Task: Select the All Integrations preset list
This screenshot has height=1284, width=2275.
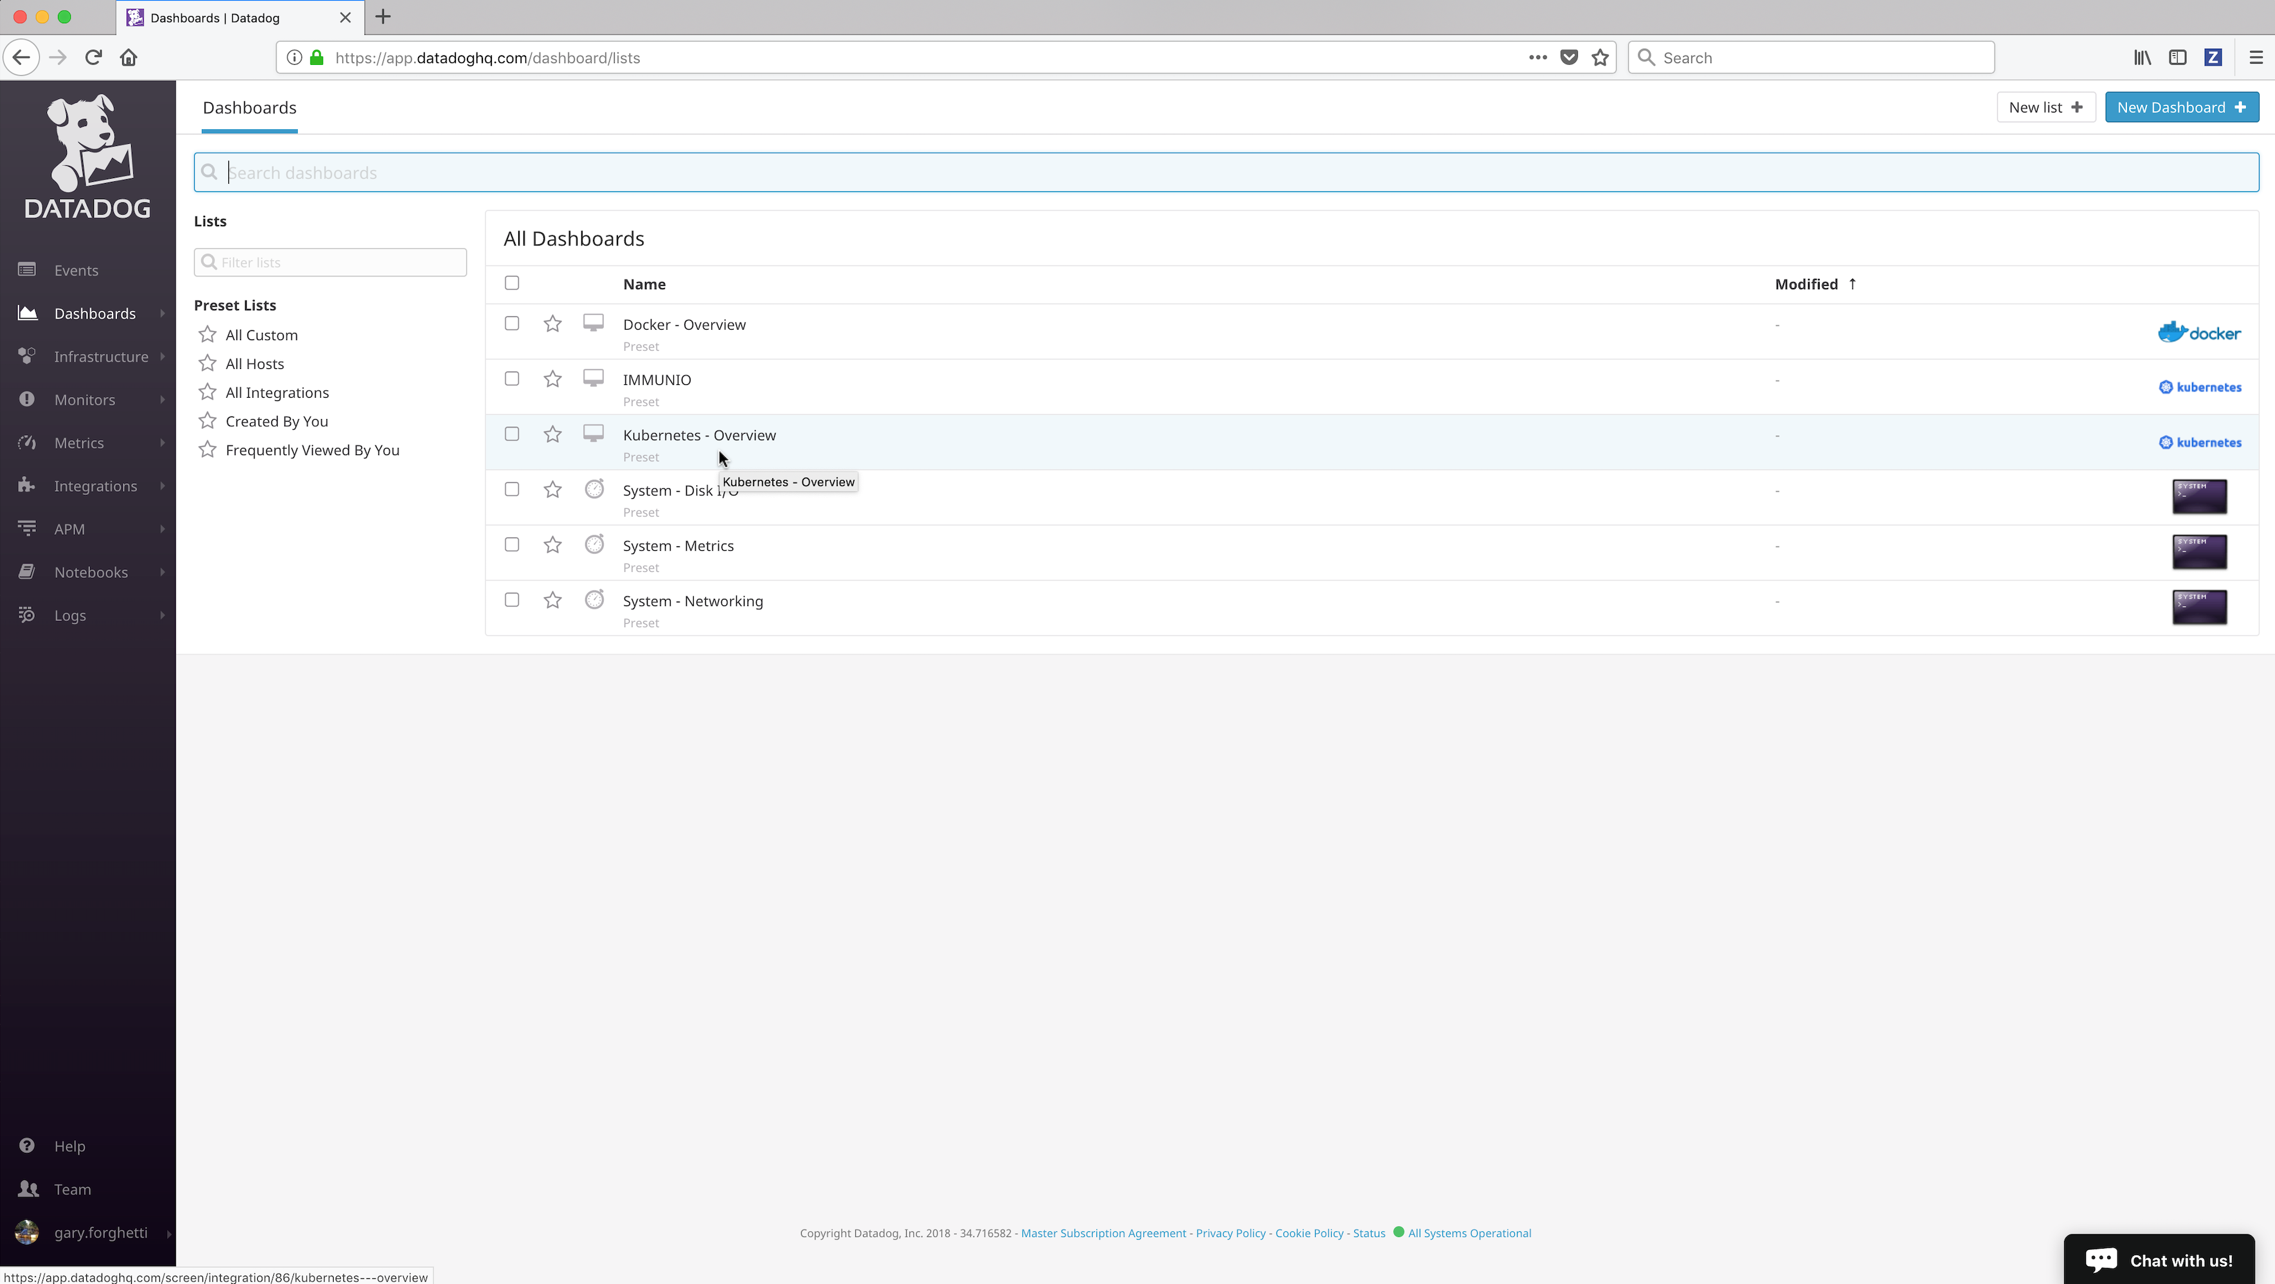Action: (x=277, y=393)
